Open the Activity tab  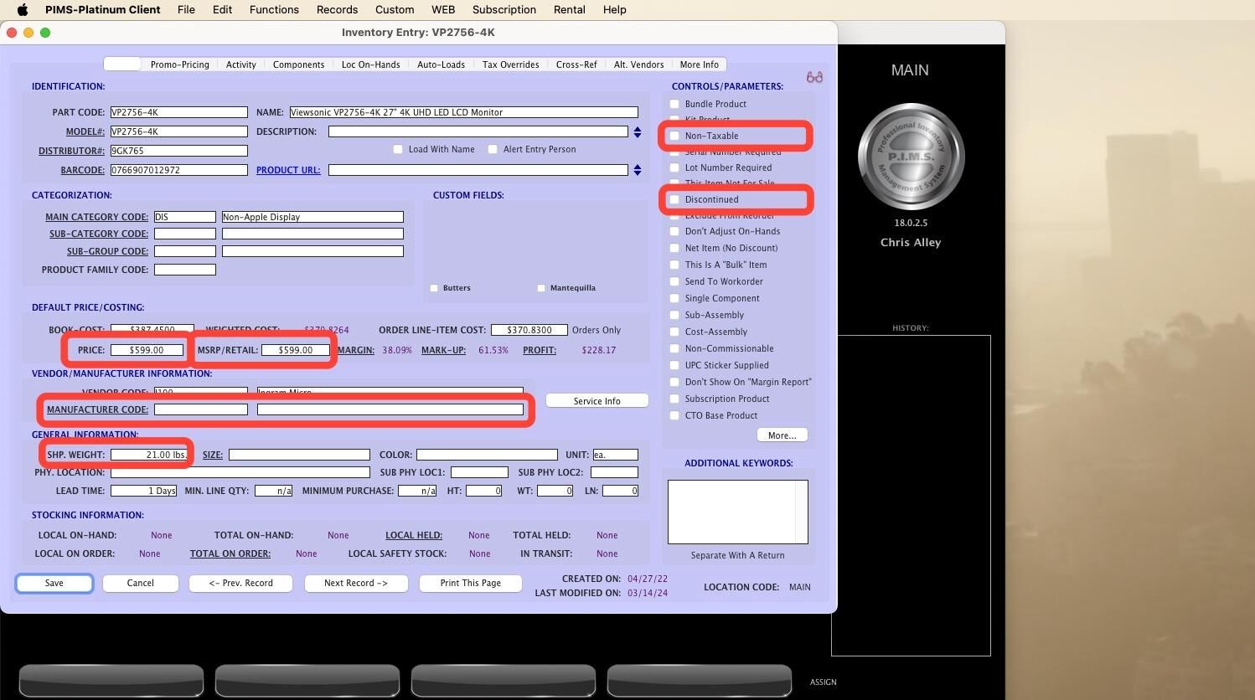tap(241, 64)
